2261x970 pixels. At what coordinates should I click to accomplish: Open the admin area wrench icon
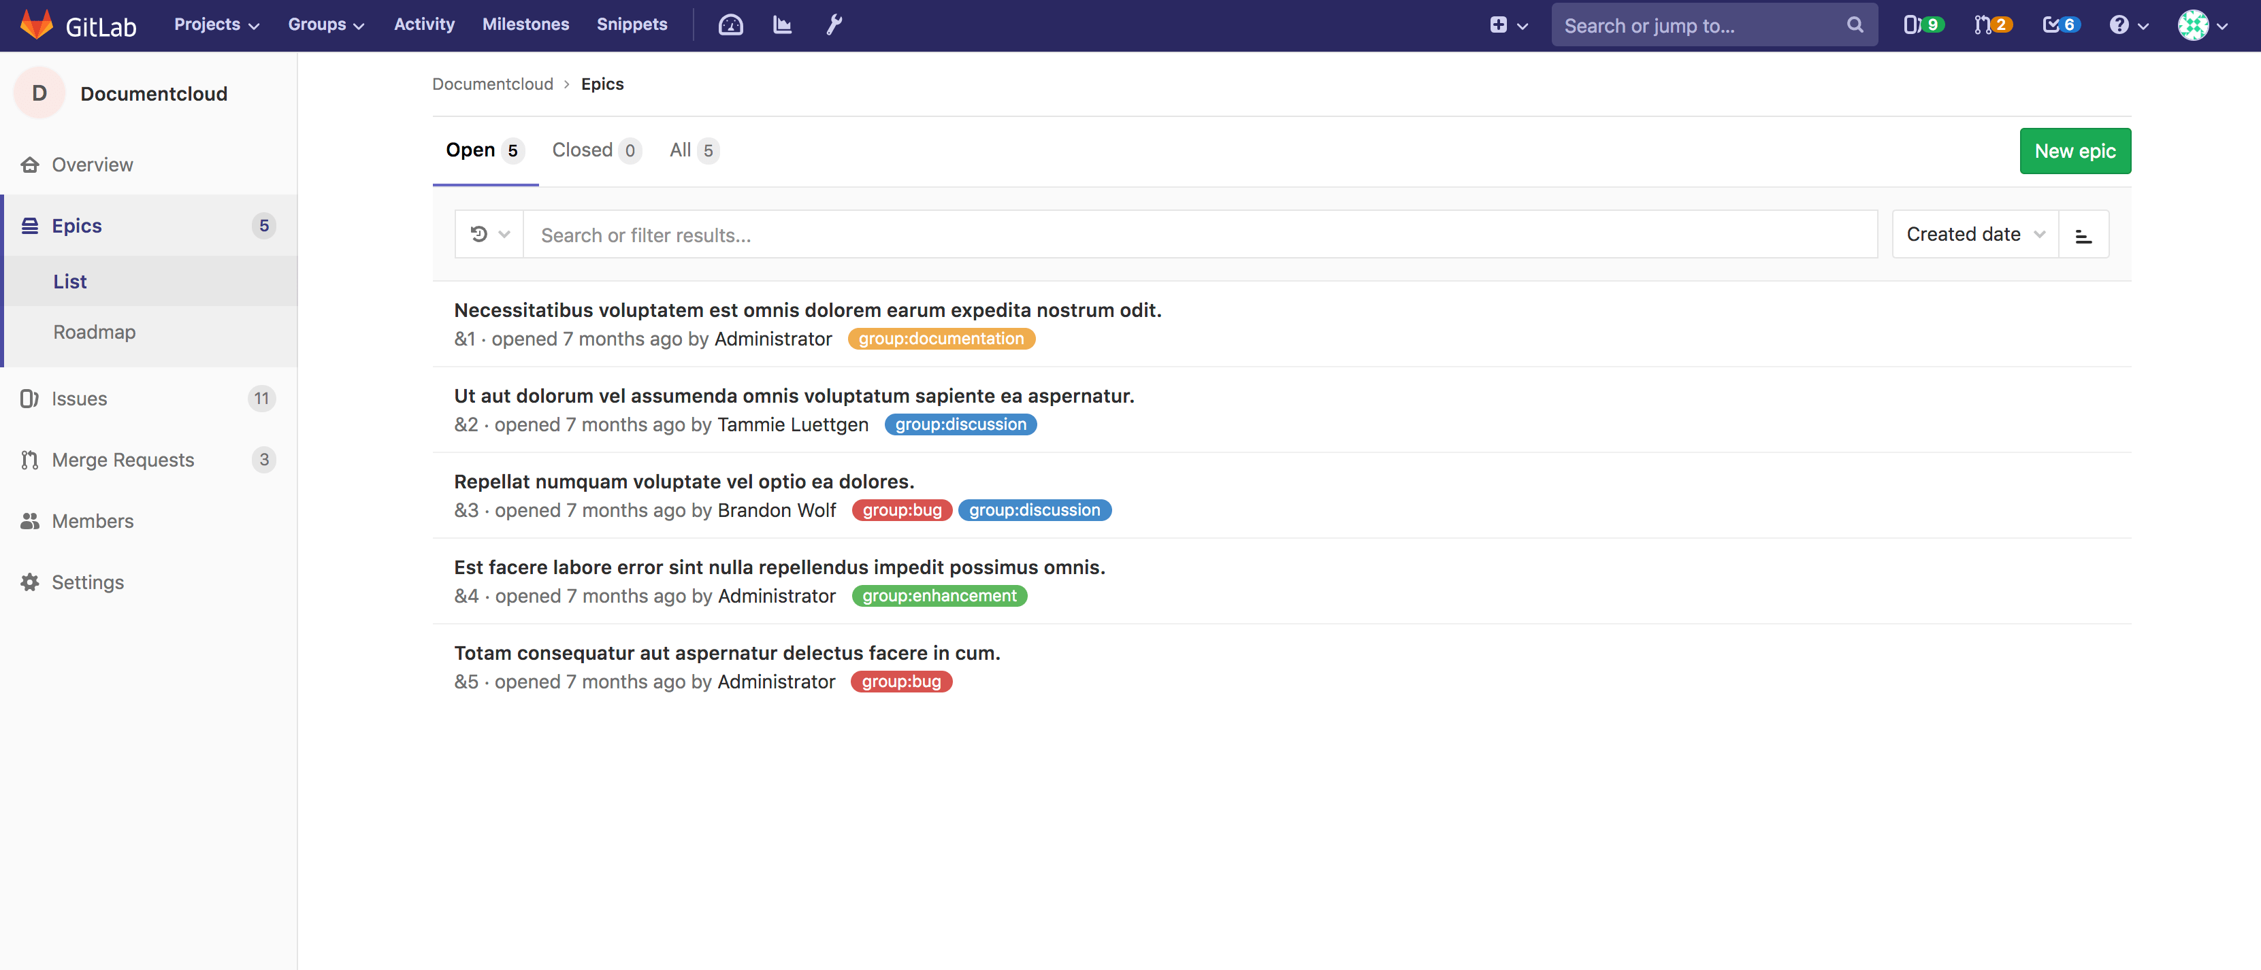(x=834, y=24)
